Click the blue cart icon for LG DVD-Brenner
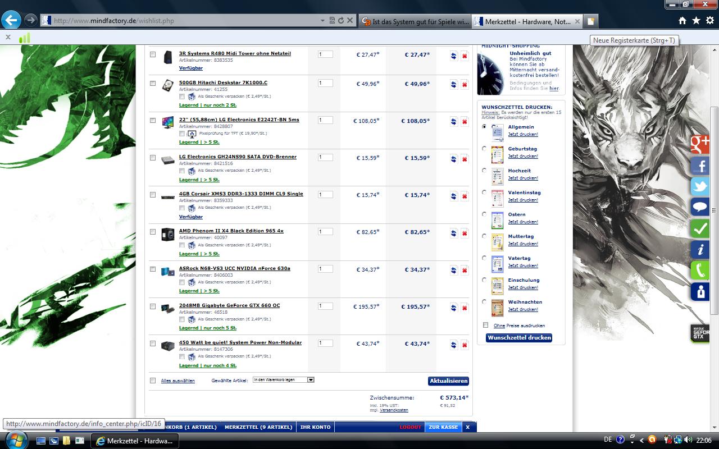Image resolution: width=719 pixels, height=449 pixels. 454,159
